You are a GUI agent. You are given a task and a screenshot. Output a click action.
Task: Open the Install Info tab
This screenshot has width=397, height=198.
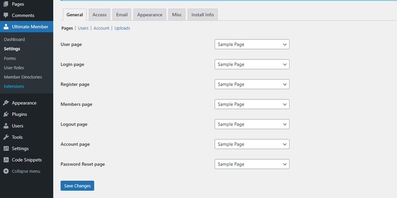tap(202, 15)
